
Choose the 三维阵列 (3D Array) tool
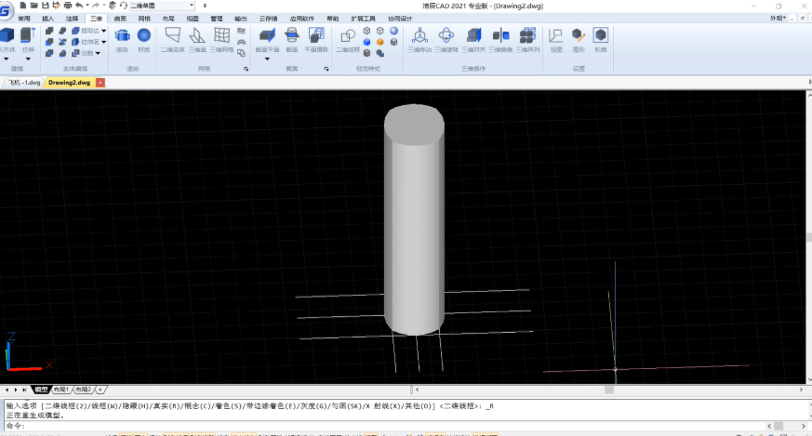pos(527,36)
